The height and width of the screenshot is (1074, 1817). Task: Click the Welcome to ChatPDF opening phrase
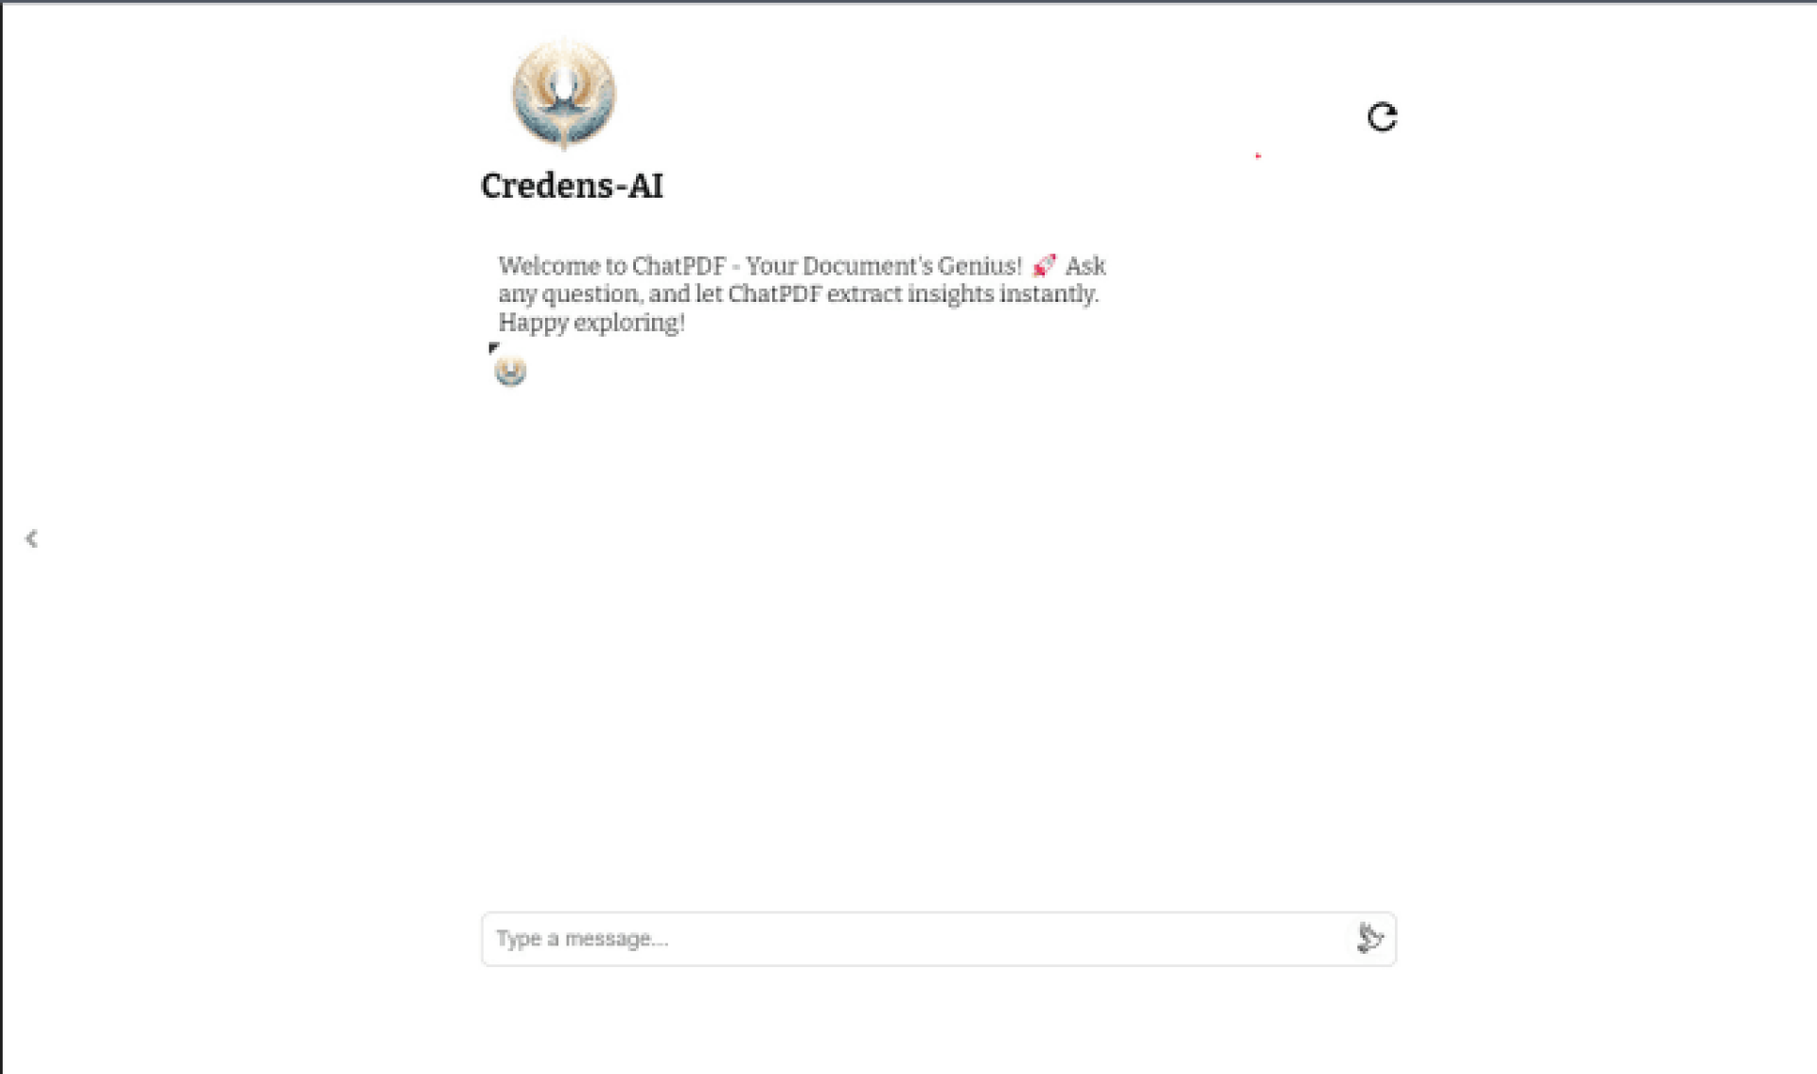[x=611, y=266]
